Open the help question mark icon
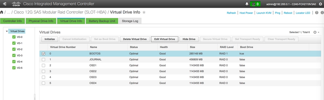The height and width of the screenshot is (100, 324). 316,13
